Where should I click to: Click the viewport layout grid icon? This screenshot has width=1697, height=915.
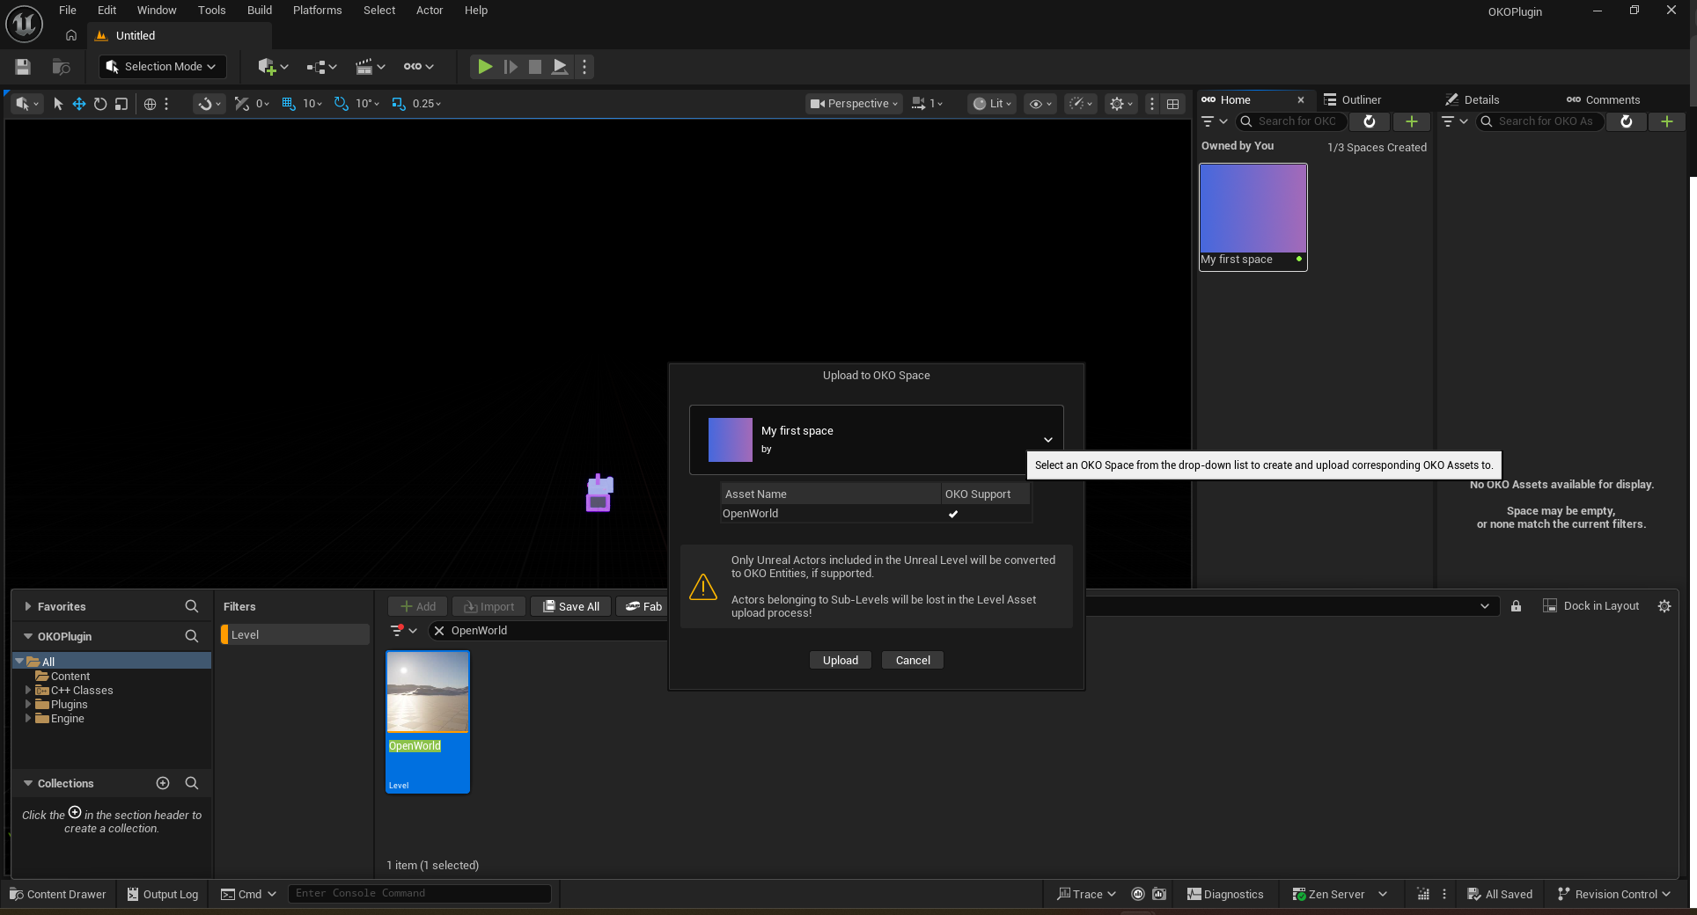[x=1173, y=104]
